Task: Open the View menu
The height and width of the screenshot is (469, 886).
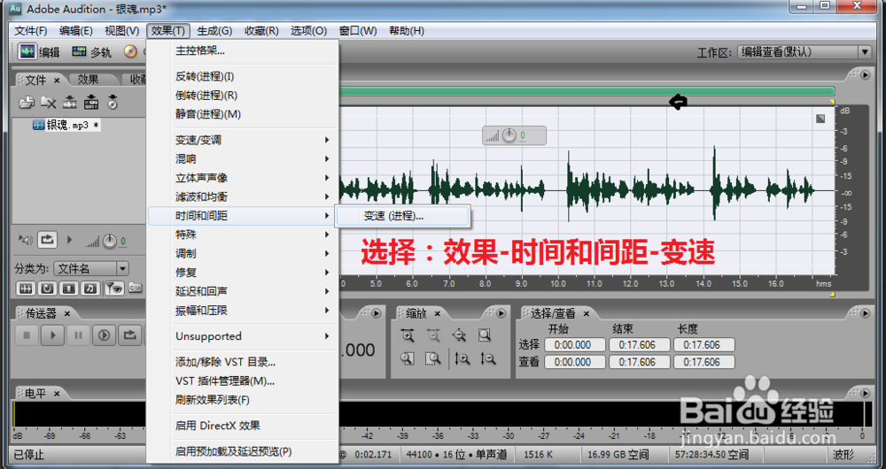Action: tap(121, 31)
